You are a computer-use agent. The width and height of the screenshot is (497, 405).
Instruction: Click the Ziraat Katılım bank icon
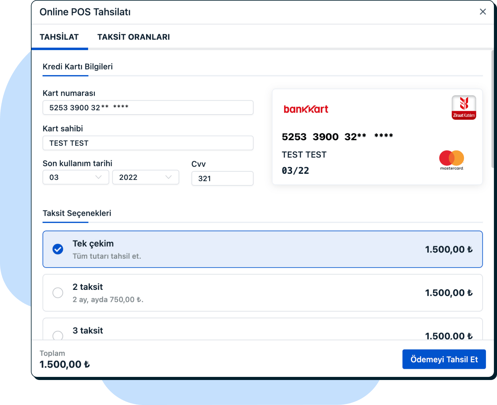tap(463, 107)
